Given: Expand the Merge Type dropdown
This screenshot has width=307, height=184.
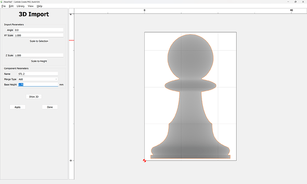Looking at the screenshot, I should tap(38, 79).
